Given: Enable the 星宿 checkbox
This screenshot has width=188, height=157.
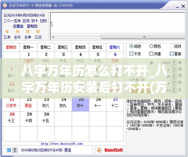Looking at the screenshot, I should click(x=171, y=54).
